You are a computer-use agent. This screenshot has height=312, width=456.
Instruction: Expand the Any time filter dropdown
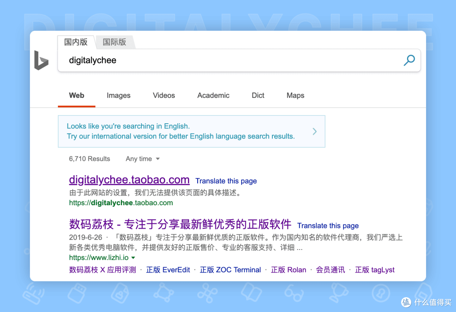pyautogui.click(x=143, y=159)
